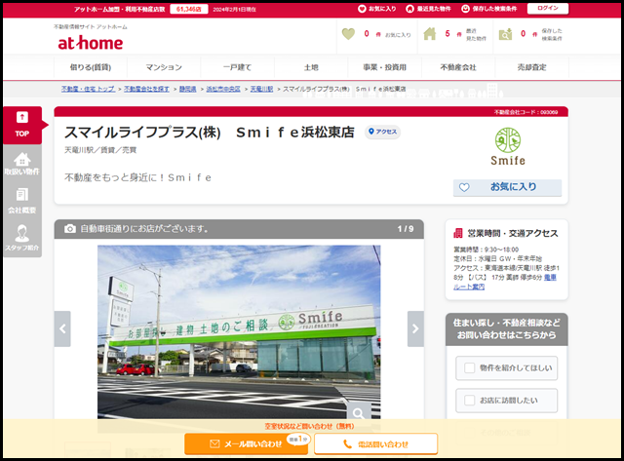Follow 不動産・住宅トップ breadcrumb link

(x=89, y=89)
